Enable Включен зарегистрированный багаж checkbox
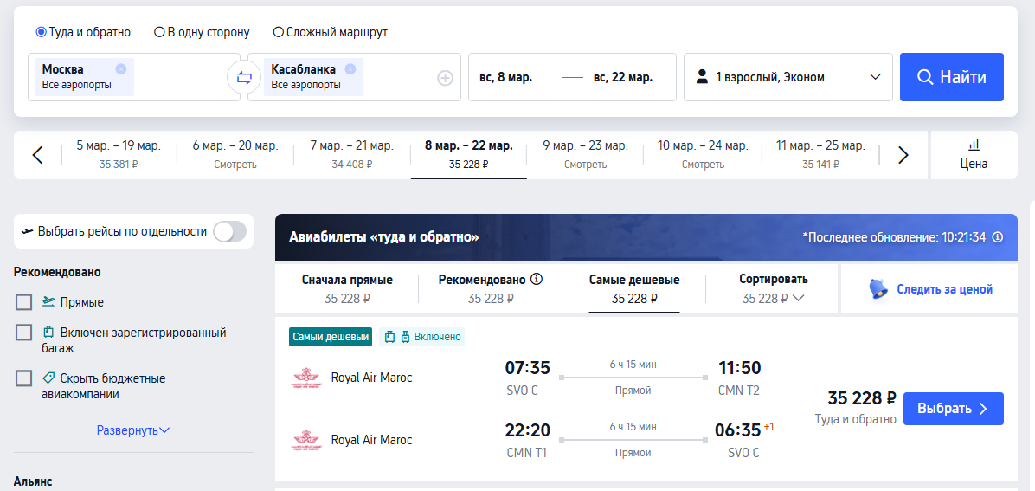 (23, 333)
